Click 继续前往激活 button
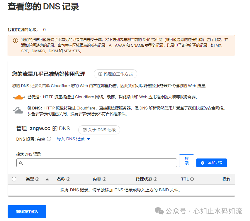This screenshot has width=250, height=221. (x=27, y=212)
